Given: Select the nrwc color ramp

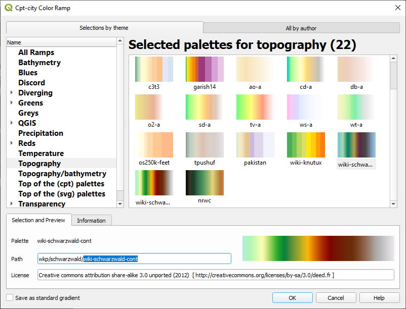Looking at the screenshot, I should tap(205, 183).
